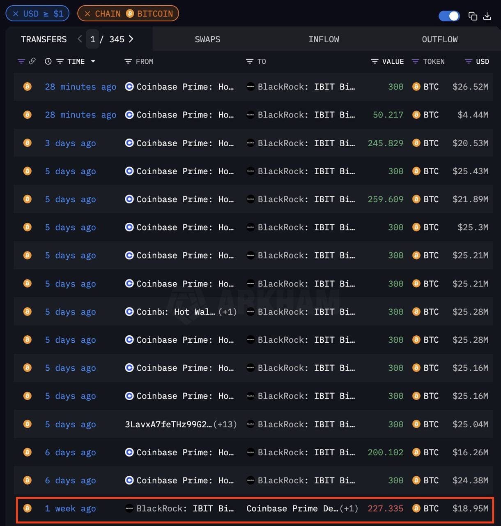This screenshot has width=501, height=526.
Task: Open the TIME sort dropdown arrow
Action: tap(93, 61)
